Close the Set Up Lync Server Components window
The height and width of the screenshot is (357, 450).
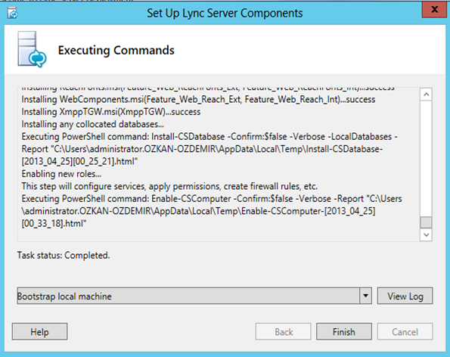point(434,10)
